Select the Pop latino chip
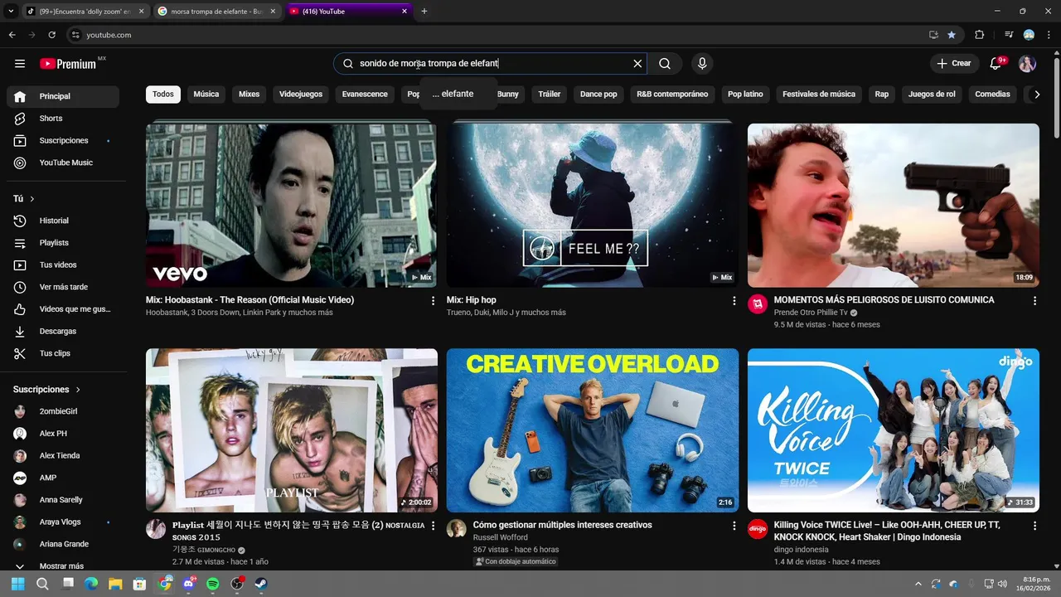This screenshot has width=1061, height=597. 745,95
